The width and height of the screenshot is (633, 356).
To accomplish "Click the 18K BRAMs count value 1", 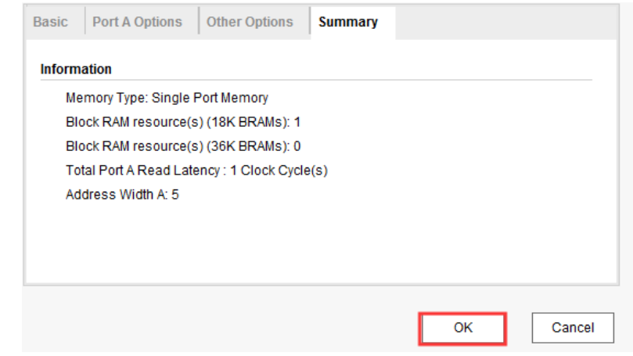I will [x=297, y=122].
